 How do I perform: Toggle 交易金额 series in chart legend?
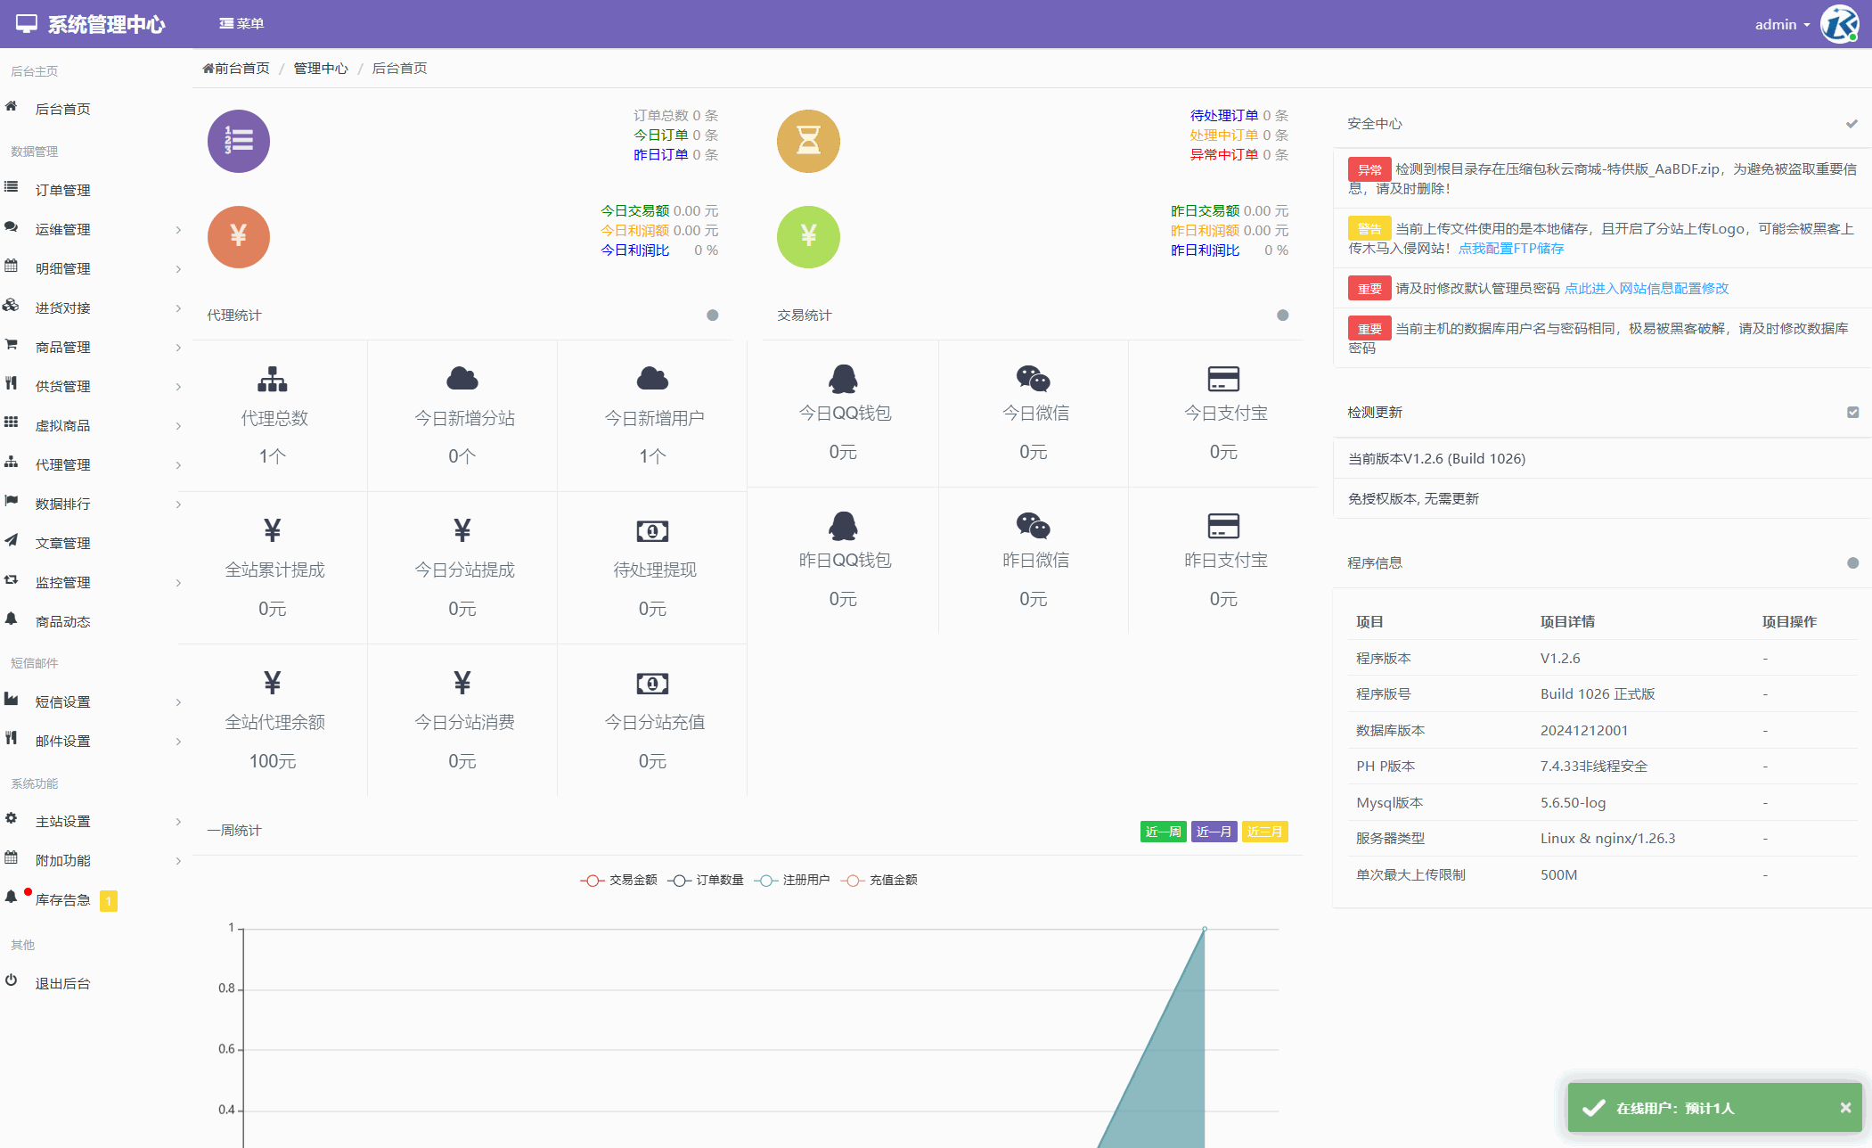(618, 880)
